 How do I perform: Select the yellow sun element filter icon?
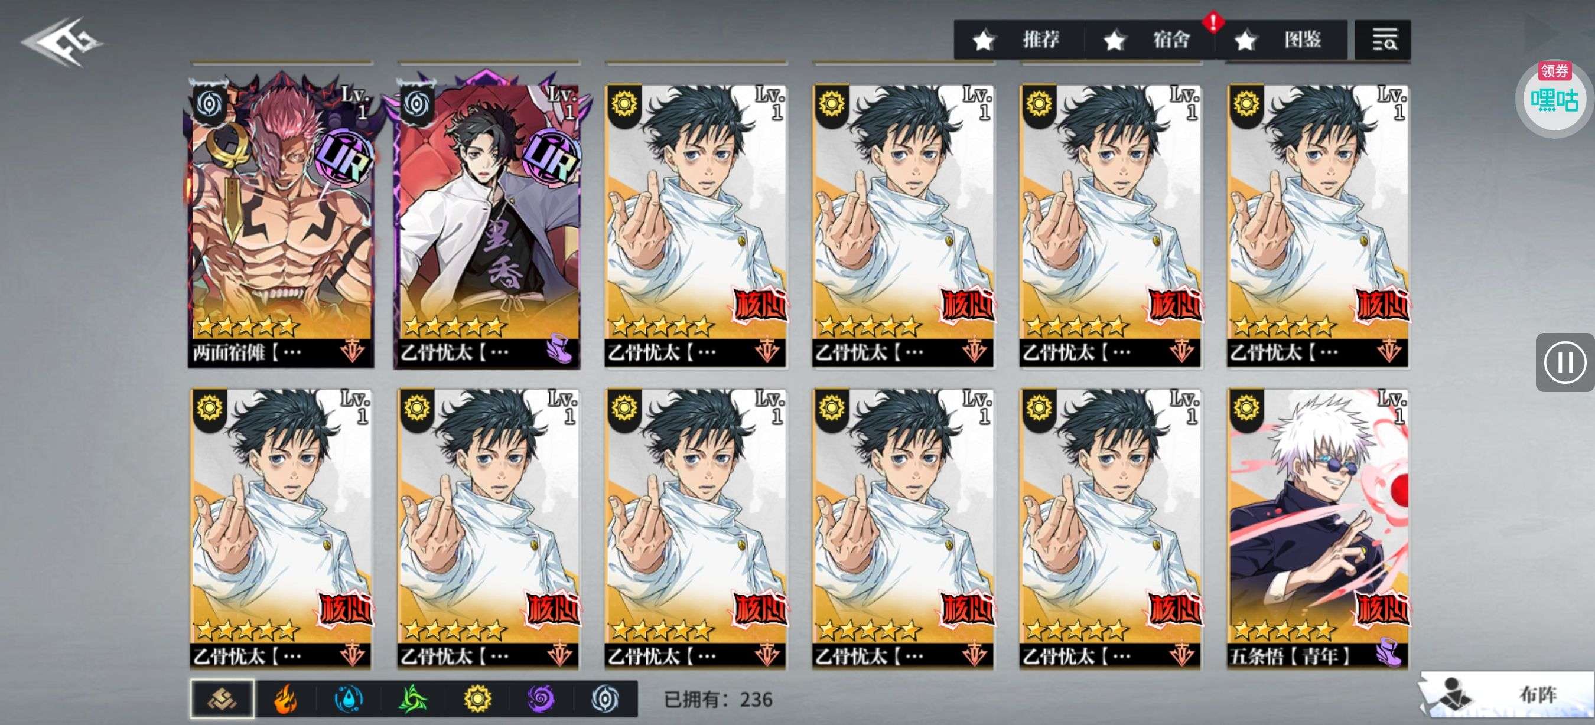(477, 700)
